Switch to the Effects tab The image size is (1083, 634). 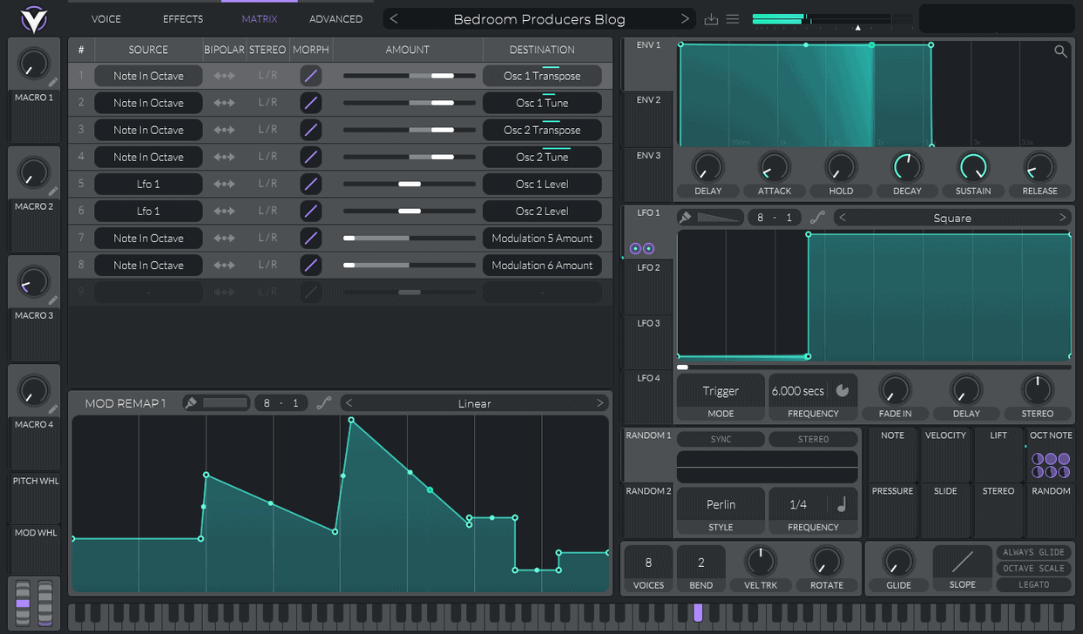coord(183,18)
